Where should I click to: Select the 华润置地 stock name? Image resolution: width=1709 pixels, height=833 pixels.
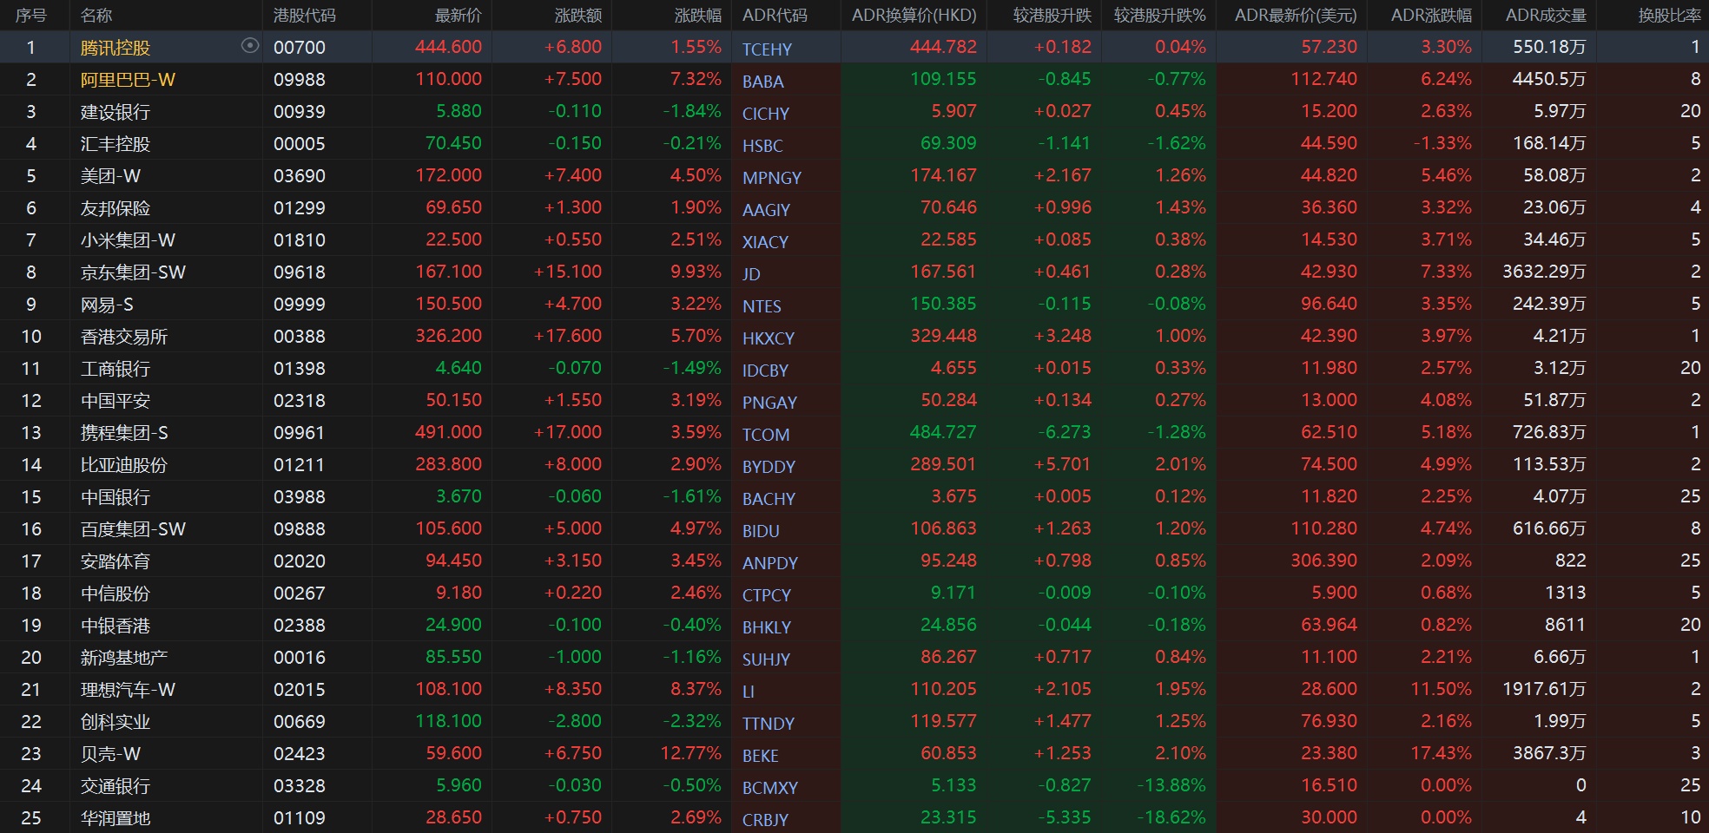coord(115,818)
